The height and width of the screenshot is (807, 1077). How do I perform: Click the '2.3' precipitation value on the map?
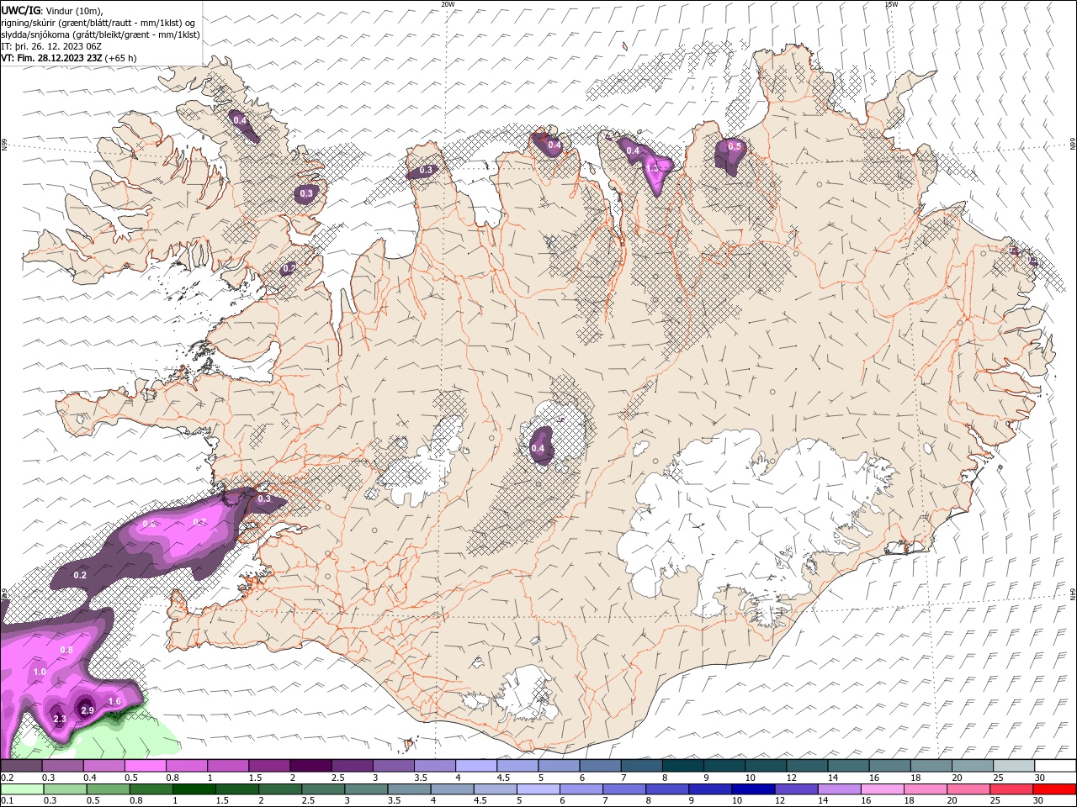coord(60,719)
